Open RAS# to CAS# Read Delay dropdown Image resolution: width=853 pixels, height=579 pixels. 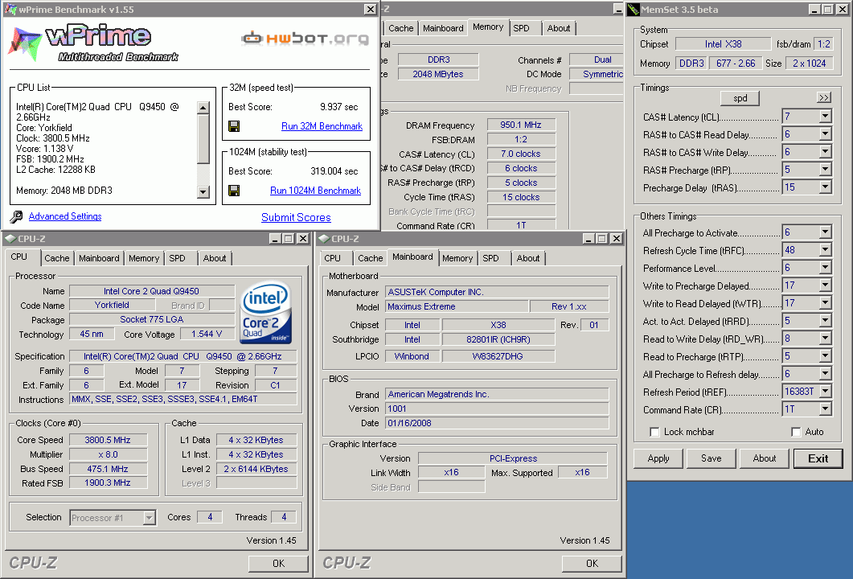[825, 133]
